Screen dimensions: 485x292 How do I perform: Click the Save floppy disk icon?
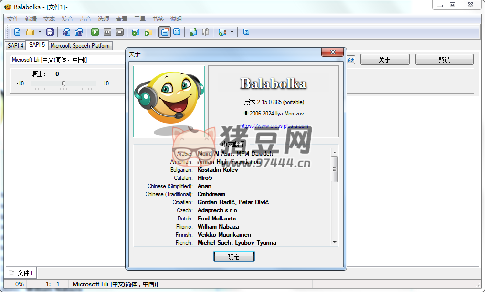tap(50, 32)
